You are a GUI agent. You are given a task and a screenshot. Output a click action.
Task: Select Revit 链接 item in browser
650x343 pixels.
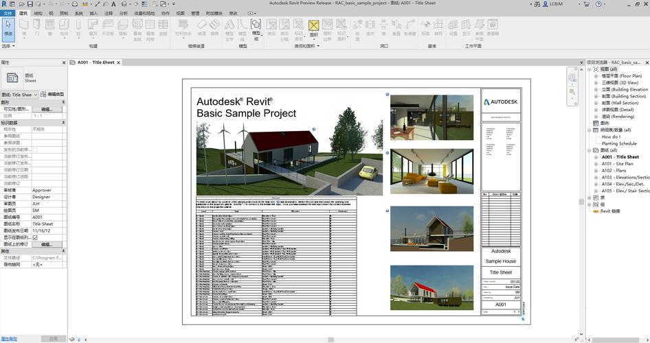tap(610, 211)
